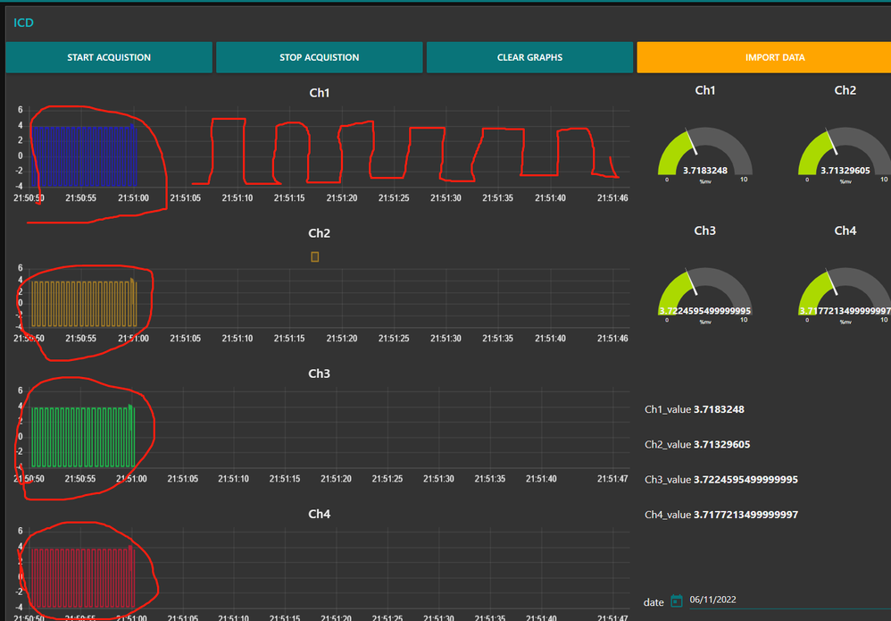Click the Ch2 label above its gauge

[x=845, y=90]
